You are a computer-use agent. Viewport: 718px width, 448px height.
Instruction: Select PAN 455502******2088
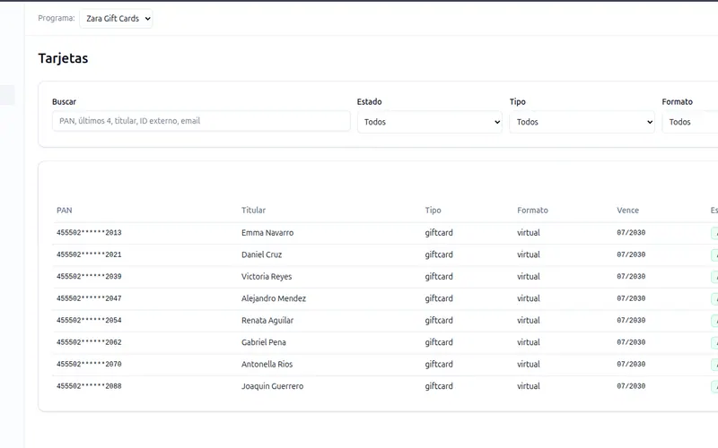(89, 386)
